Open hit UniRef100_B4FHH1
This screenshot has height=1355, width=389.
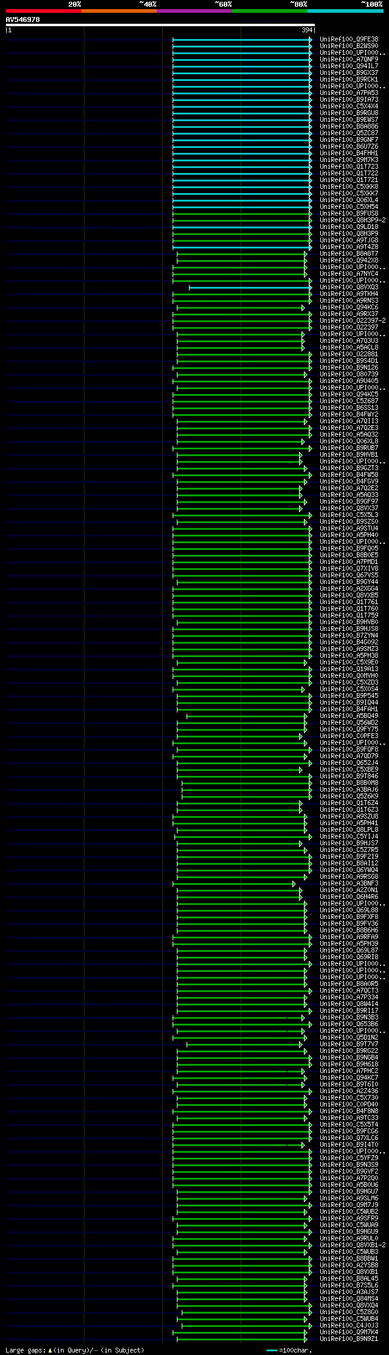pos(349,153)
